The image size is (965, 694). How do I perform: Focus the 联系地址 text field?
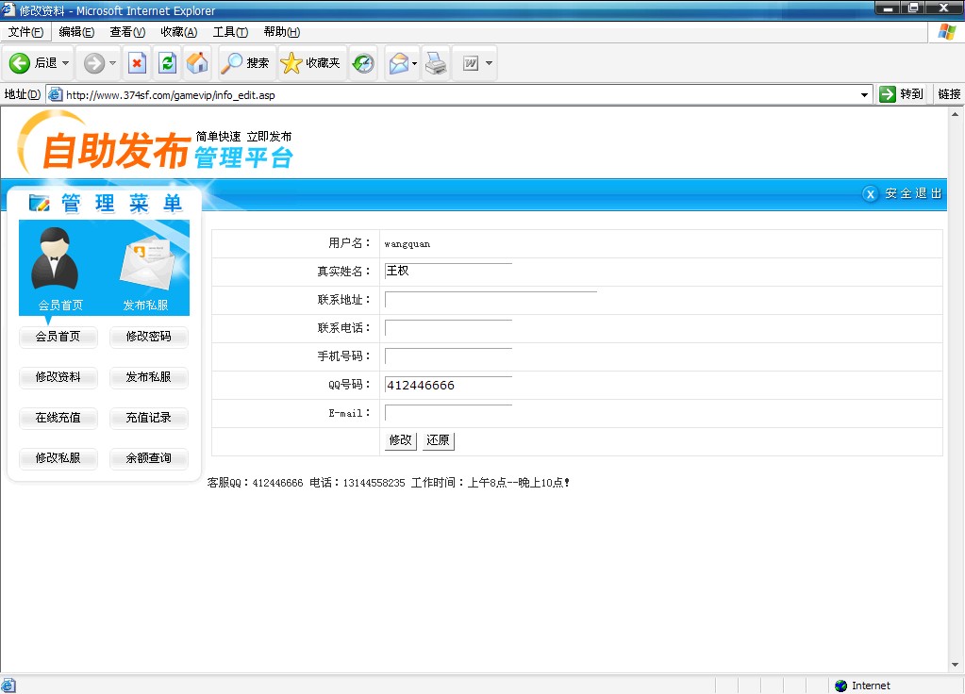click(x=491, y=300)
